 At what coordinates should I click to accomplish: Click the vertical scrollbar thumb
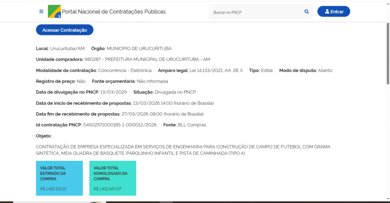click(x=388, y=53)
